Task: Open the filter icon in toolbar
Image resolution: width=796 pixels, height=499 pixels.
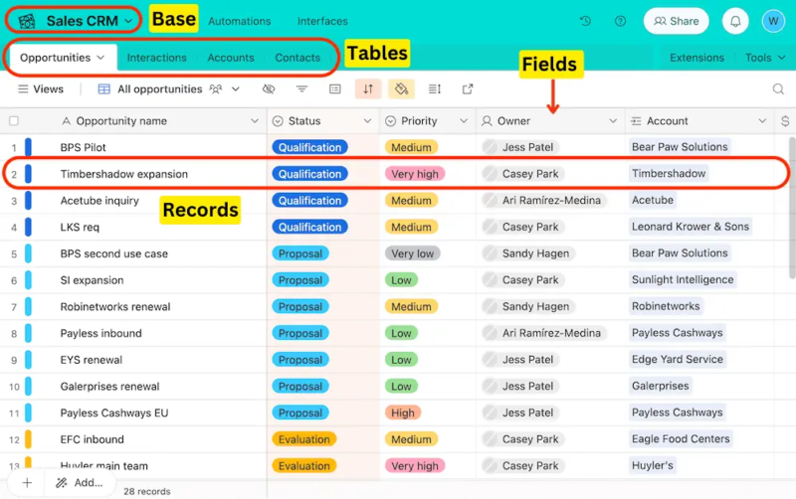Action: [x=301, y=89]
